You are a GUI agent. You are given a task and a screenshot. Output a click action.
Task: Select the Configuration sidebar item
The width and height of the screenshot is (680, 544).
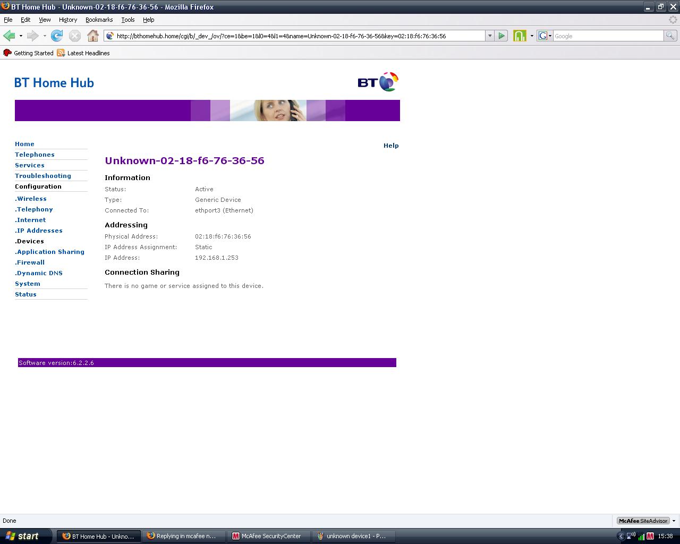click(38, 186)
